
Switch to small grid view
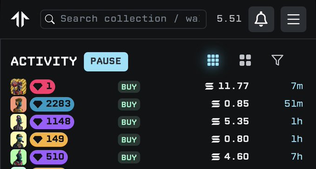coord(213,60)
